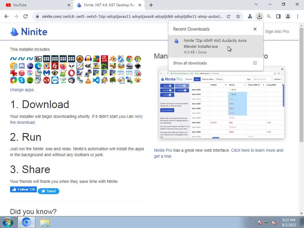Click the Firefox icon

(x=63, y=66)
